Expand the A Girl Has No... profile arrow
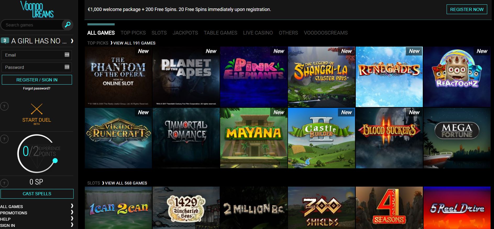The image size is (494, 229). point(72,41)
